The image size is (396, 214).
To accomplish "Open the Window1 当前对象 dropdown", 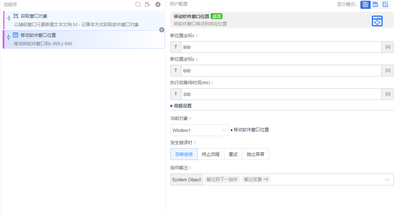I will click(x=199, y=130).
